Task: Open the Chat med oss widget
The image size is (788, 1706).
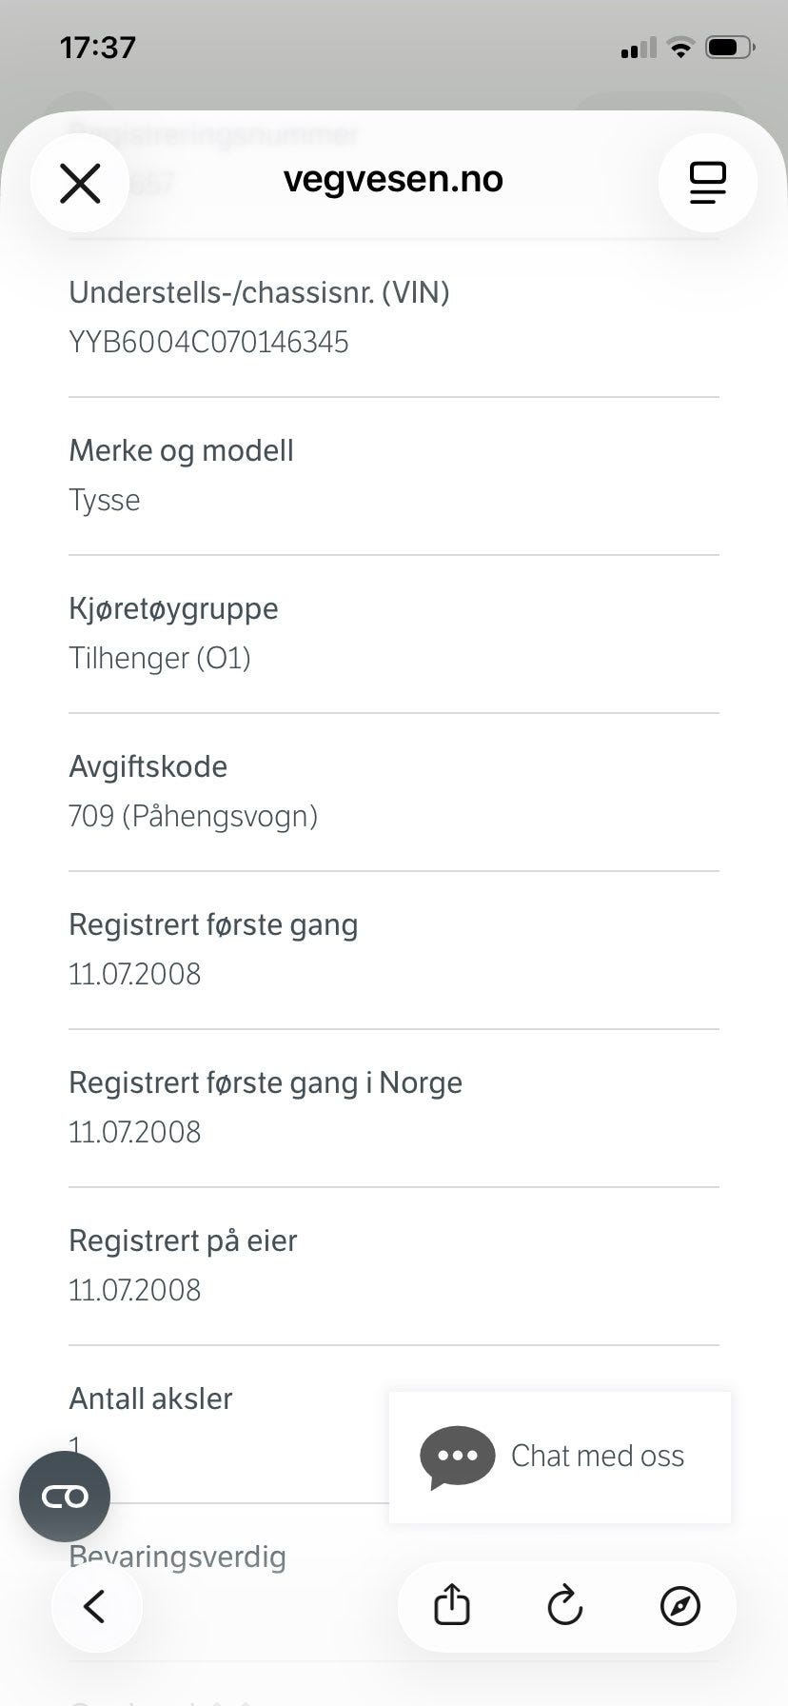Action: [x=560, y=1457]
